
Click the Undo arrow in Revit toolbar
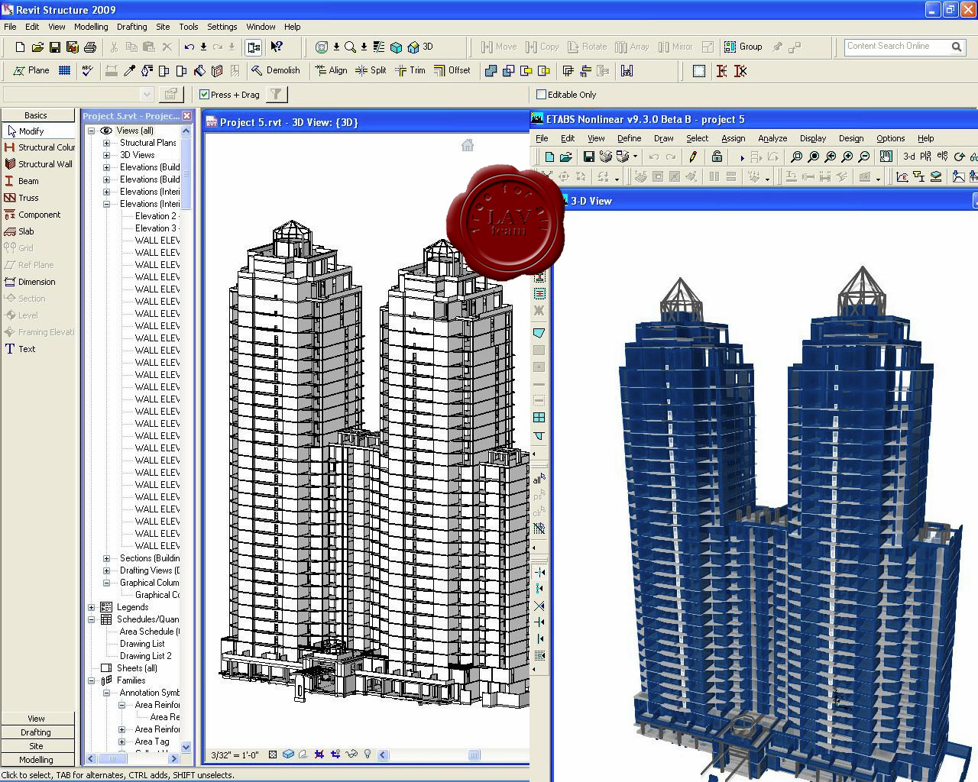click(189, 47)
